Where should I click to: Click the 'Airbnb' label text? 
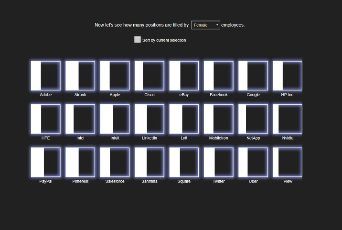tap(80, 95)
